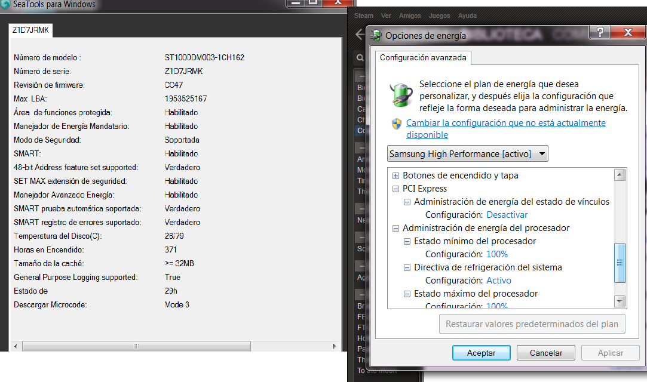Click Restaurar valores predeterminados del plan
The height and width of the screenshot is (382, 647).
pyautogui.click(x=532, y=324)
